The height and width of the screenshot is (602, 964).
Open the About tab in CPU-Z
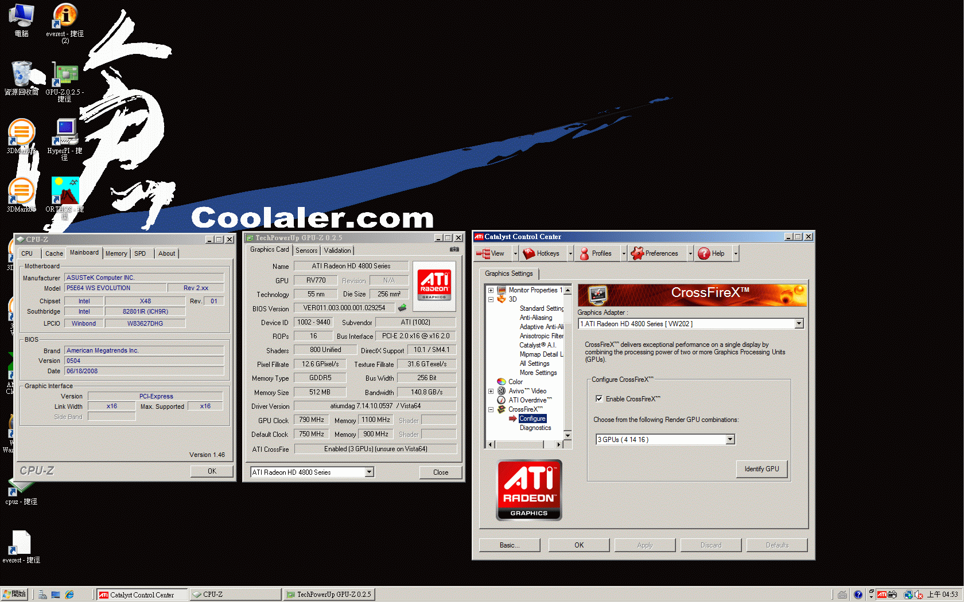(x=167, y=253)
